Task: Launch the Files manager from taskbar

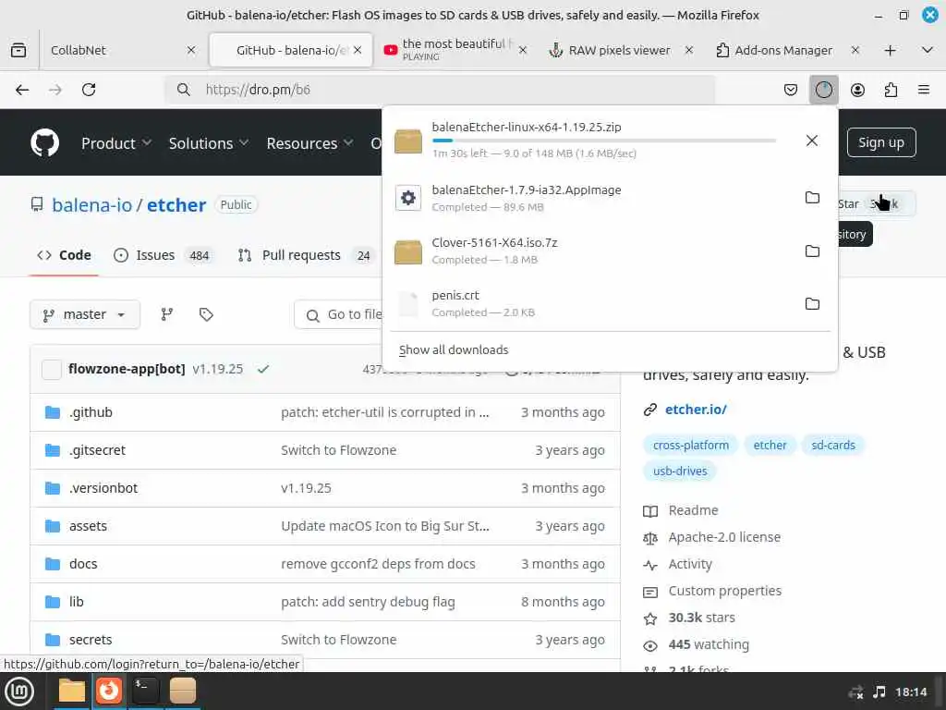Action: (x=72, y=691)
